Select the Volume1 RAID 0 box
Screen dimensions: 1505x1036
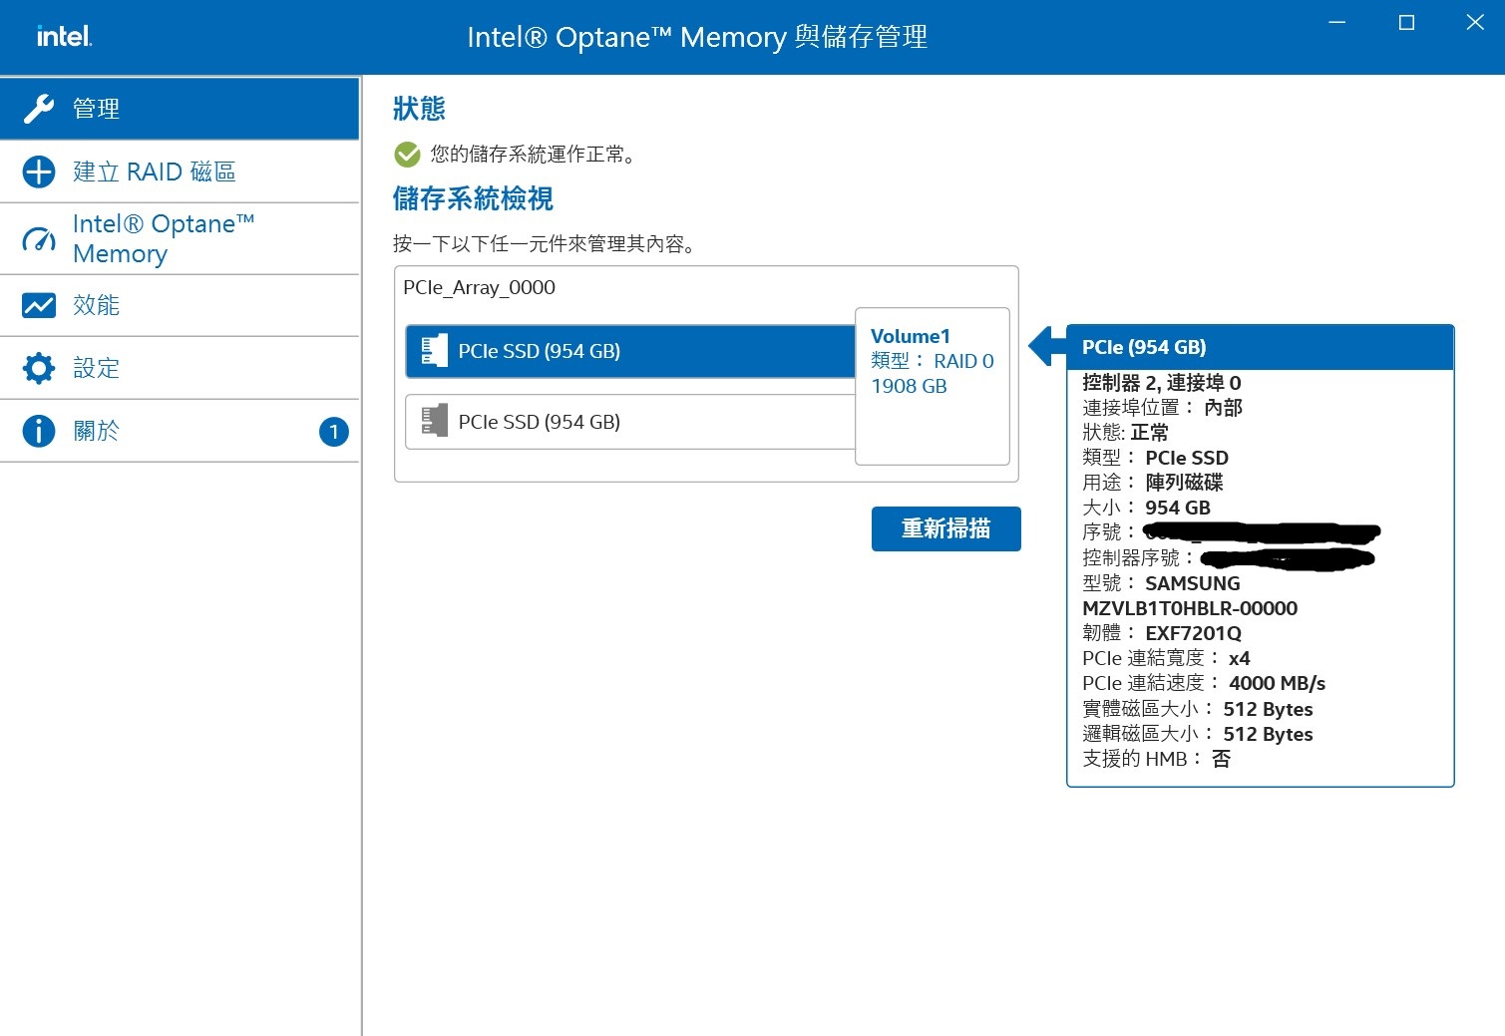point(932,386)
